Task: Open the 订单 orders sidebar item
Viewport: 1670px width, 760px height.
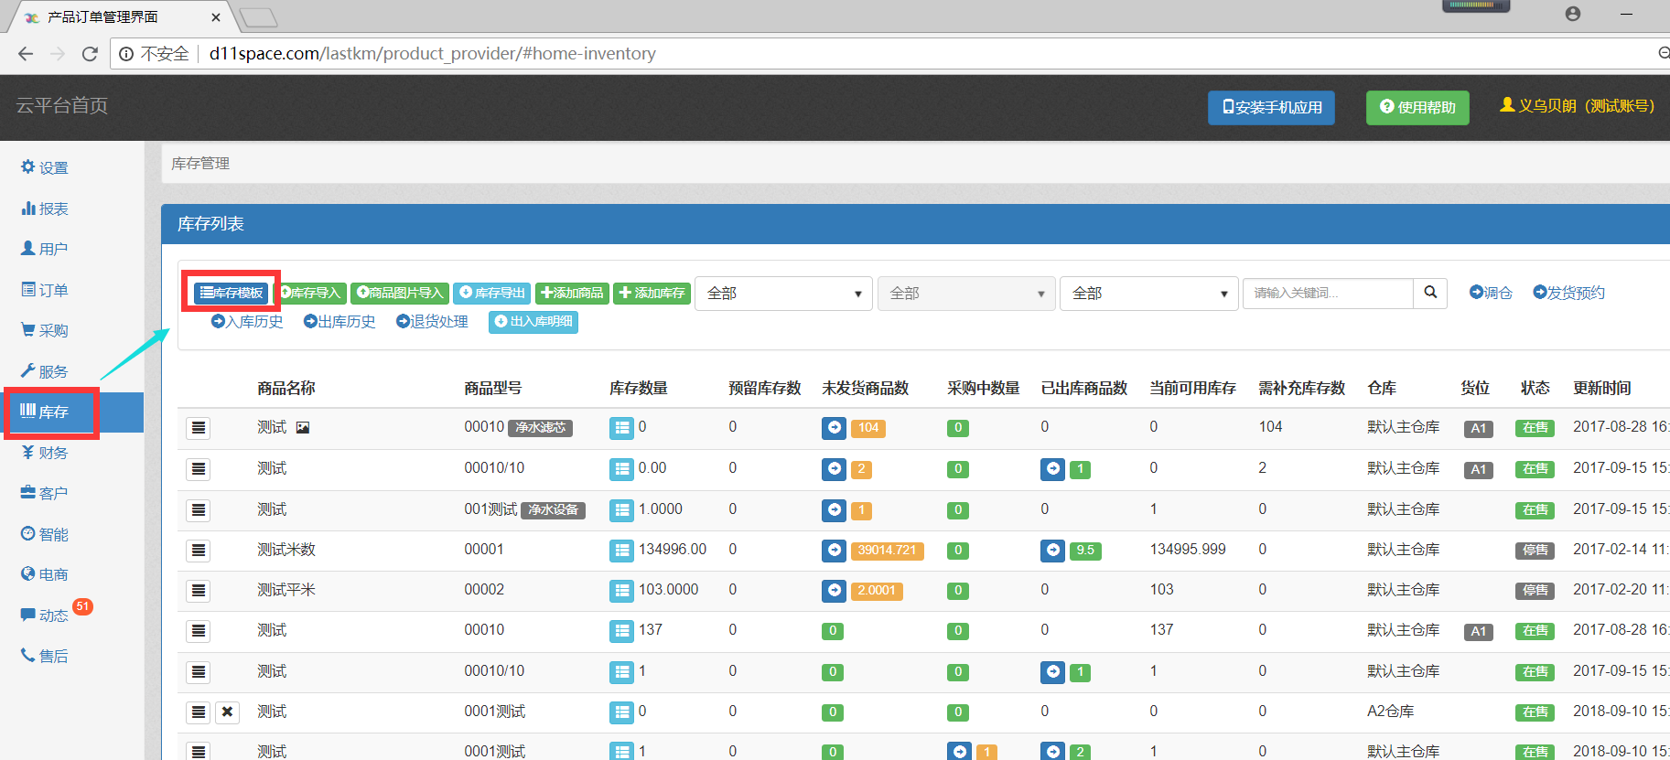Action: point(45,290)
